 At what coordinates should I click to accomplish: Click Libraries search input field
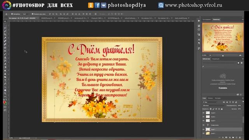(x=222, y=66)
